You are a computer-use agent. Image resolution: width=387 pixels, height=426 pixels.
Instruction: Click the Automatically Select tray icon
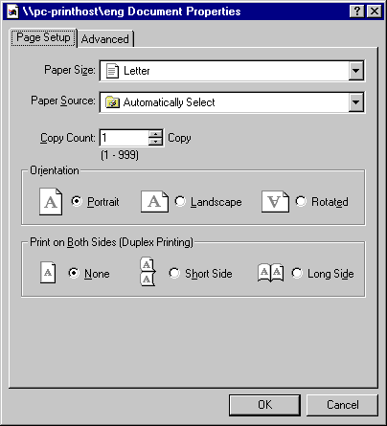coord(112,102)
